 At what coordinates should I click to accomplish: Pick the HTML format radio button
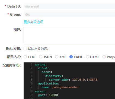tap(88, 57)
